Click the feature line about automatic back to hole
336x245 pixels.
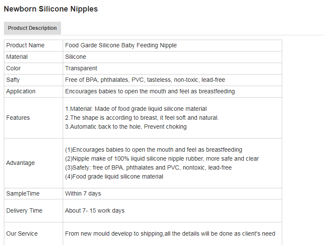coord(126,127)
